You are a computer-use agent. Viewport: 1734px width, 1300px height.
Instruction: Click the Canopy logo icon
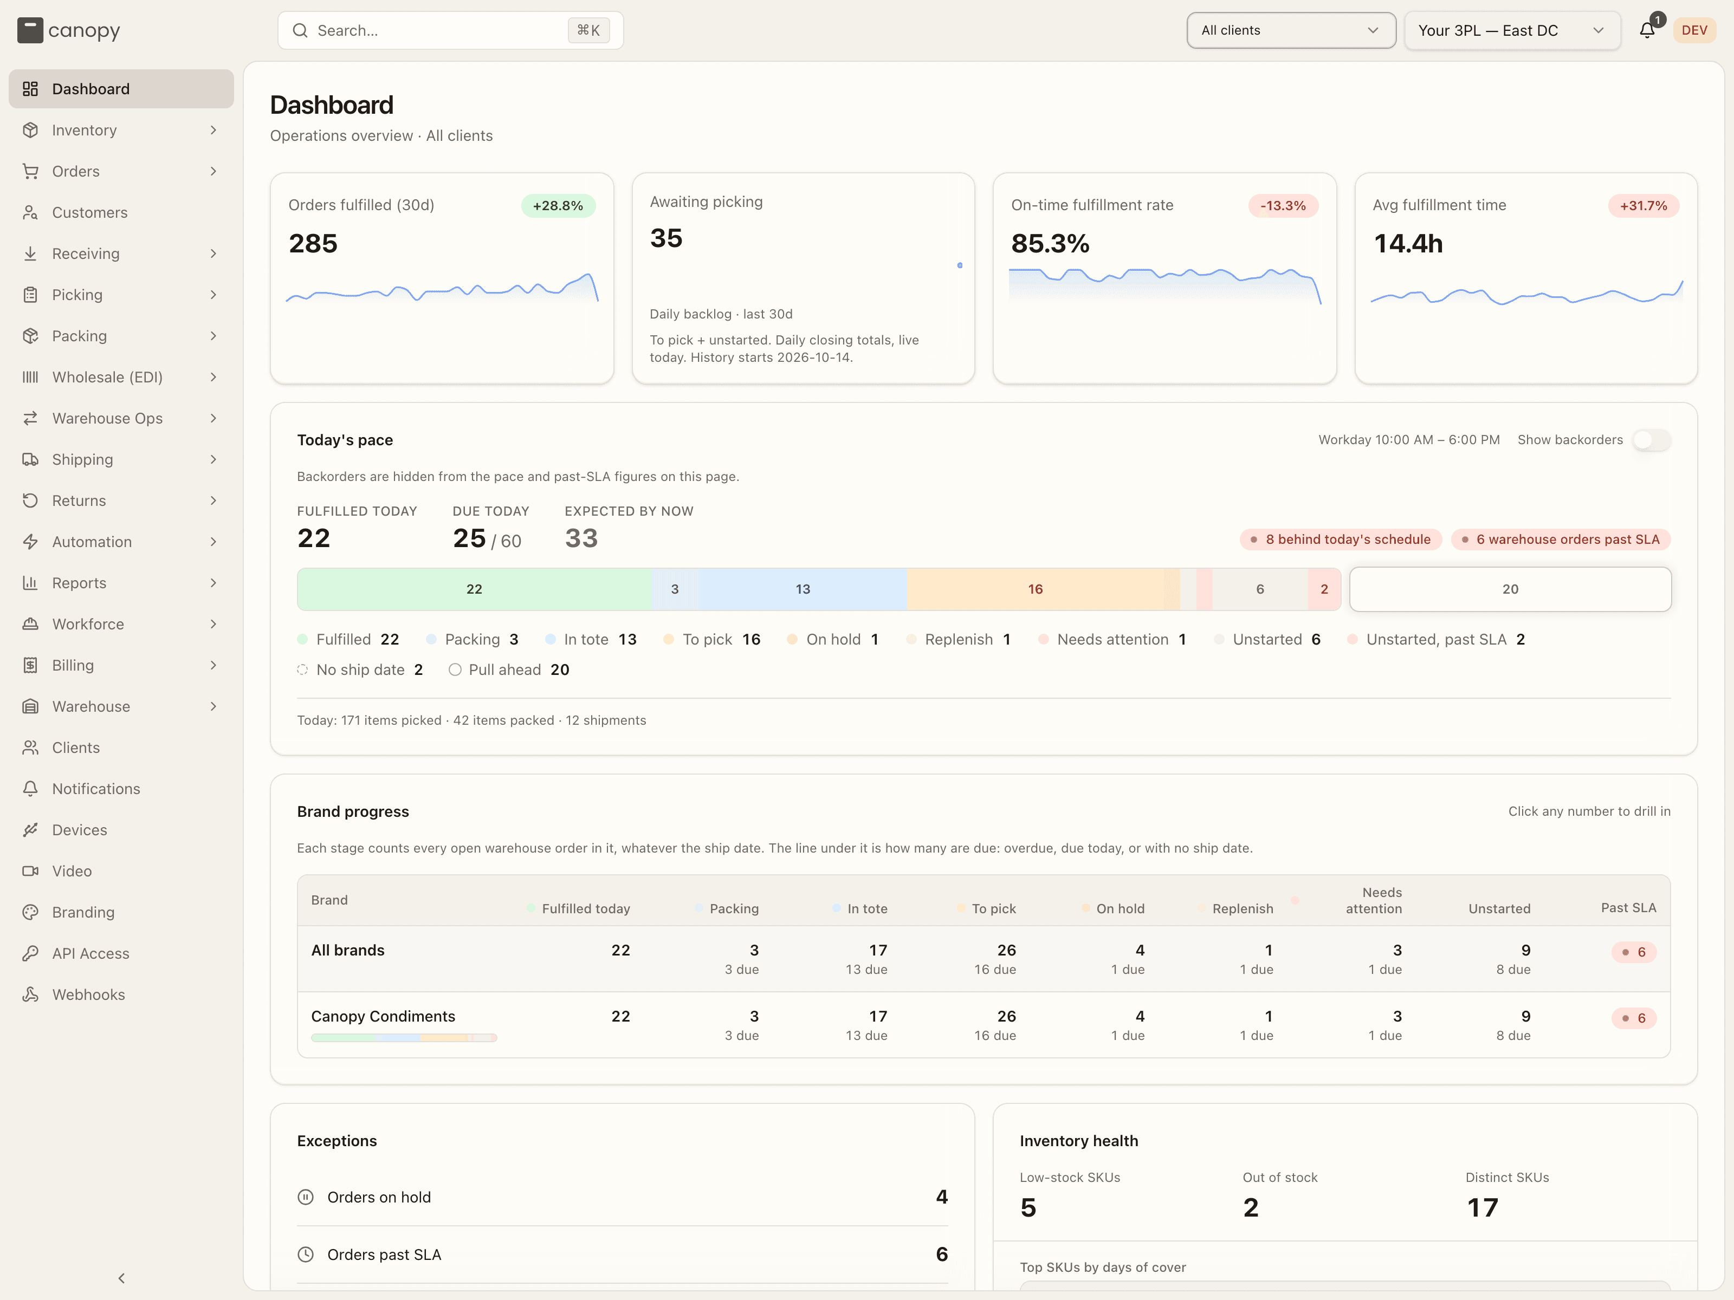[30, 30]
